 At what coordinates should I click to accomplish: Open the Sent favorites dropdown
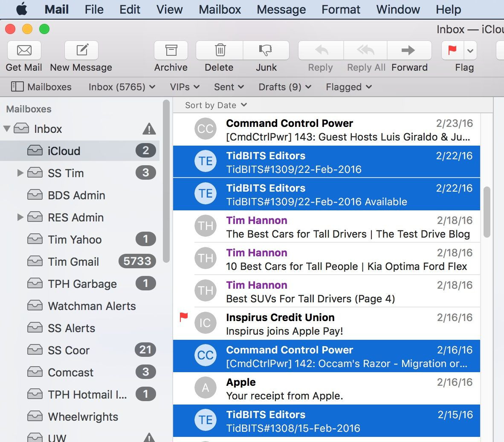229,87
